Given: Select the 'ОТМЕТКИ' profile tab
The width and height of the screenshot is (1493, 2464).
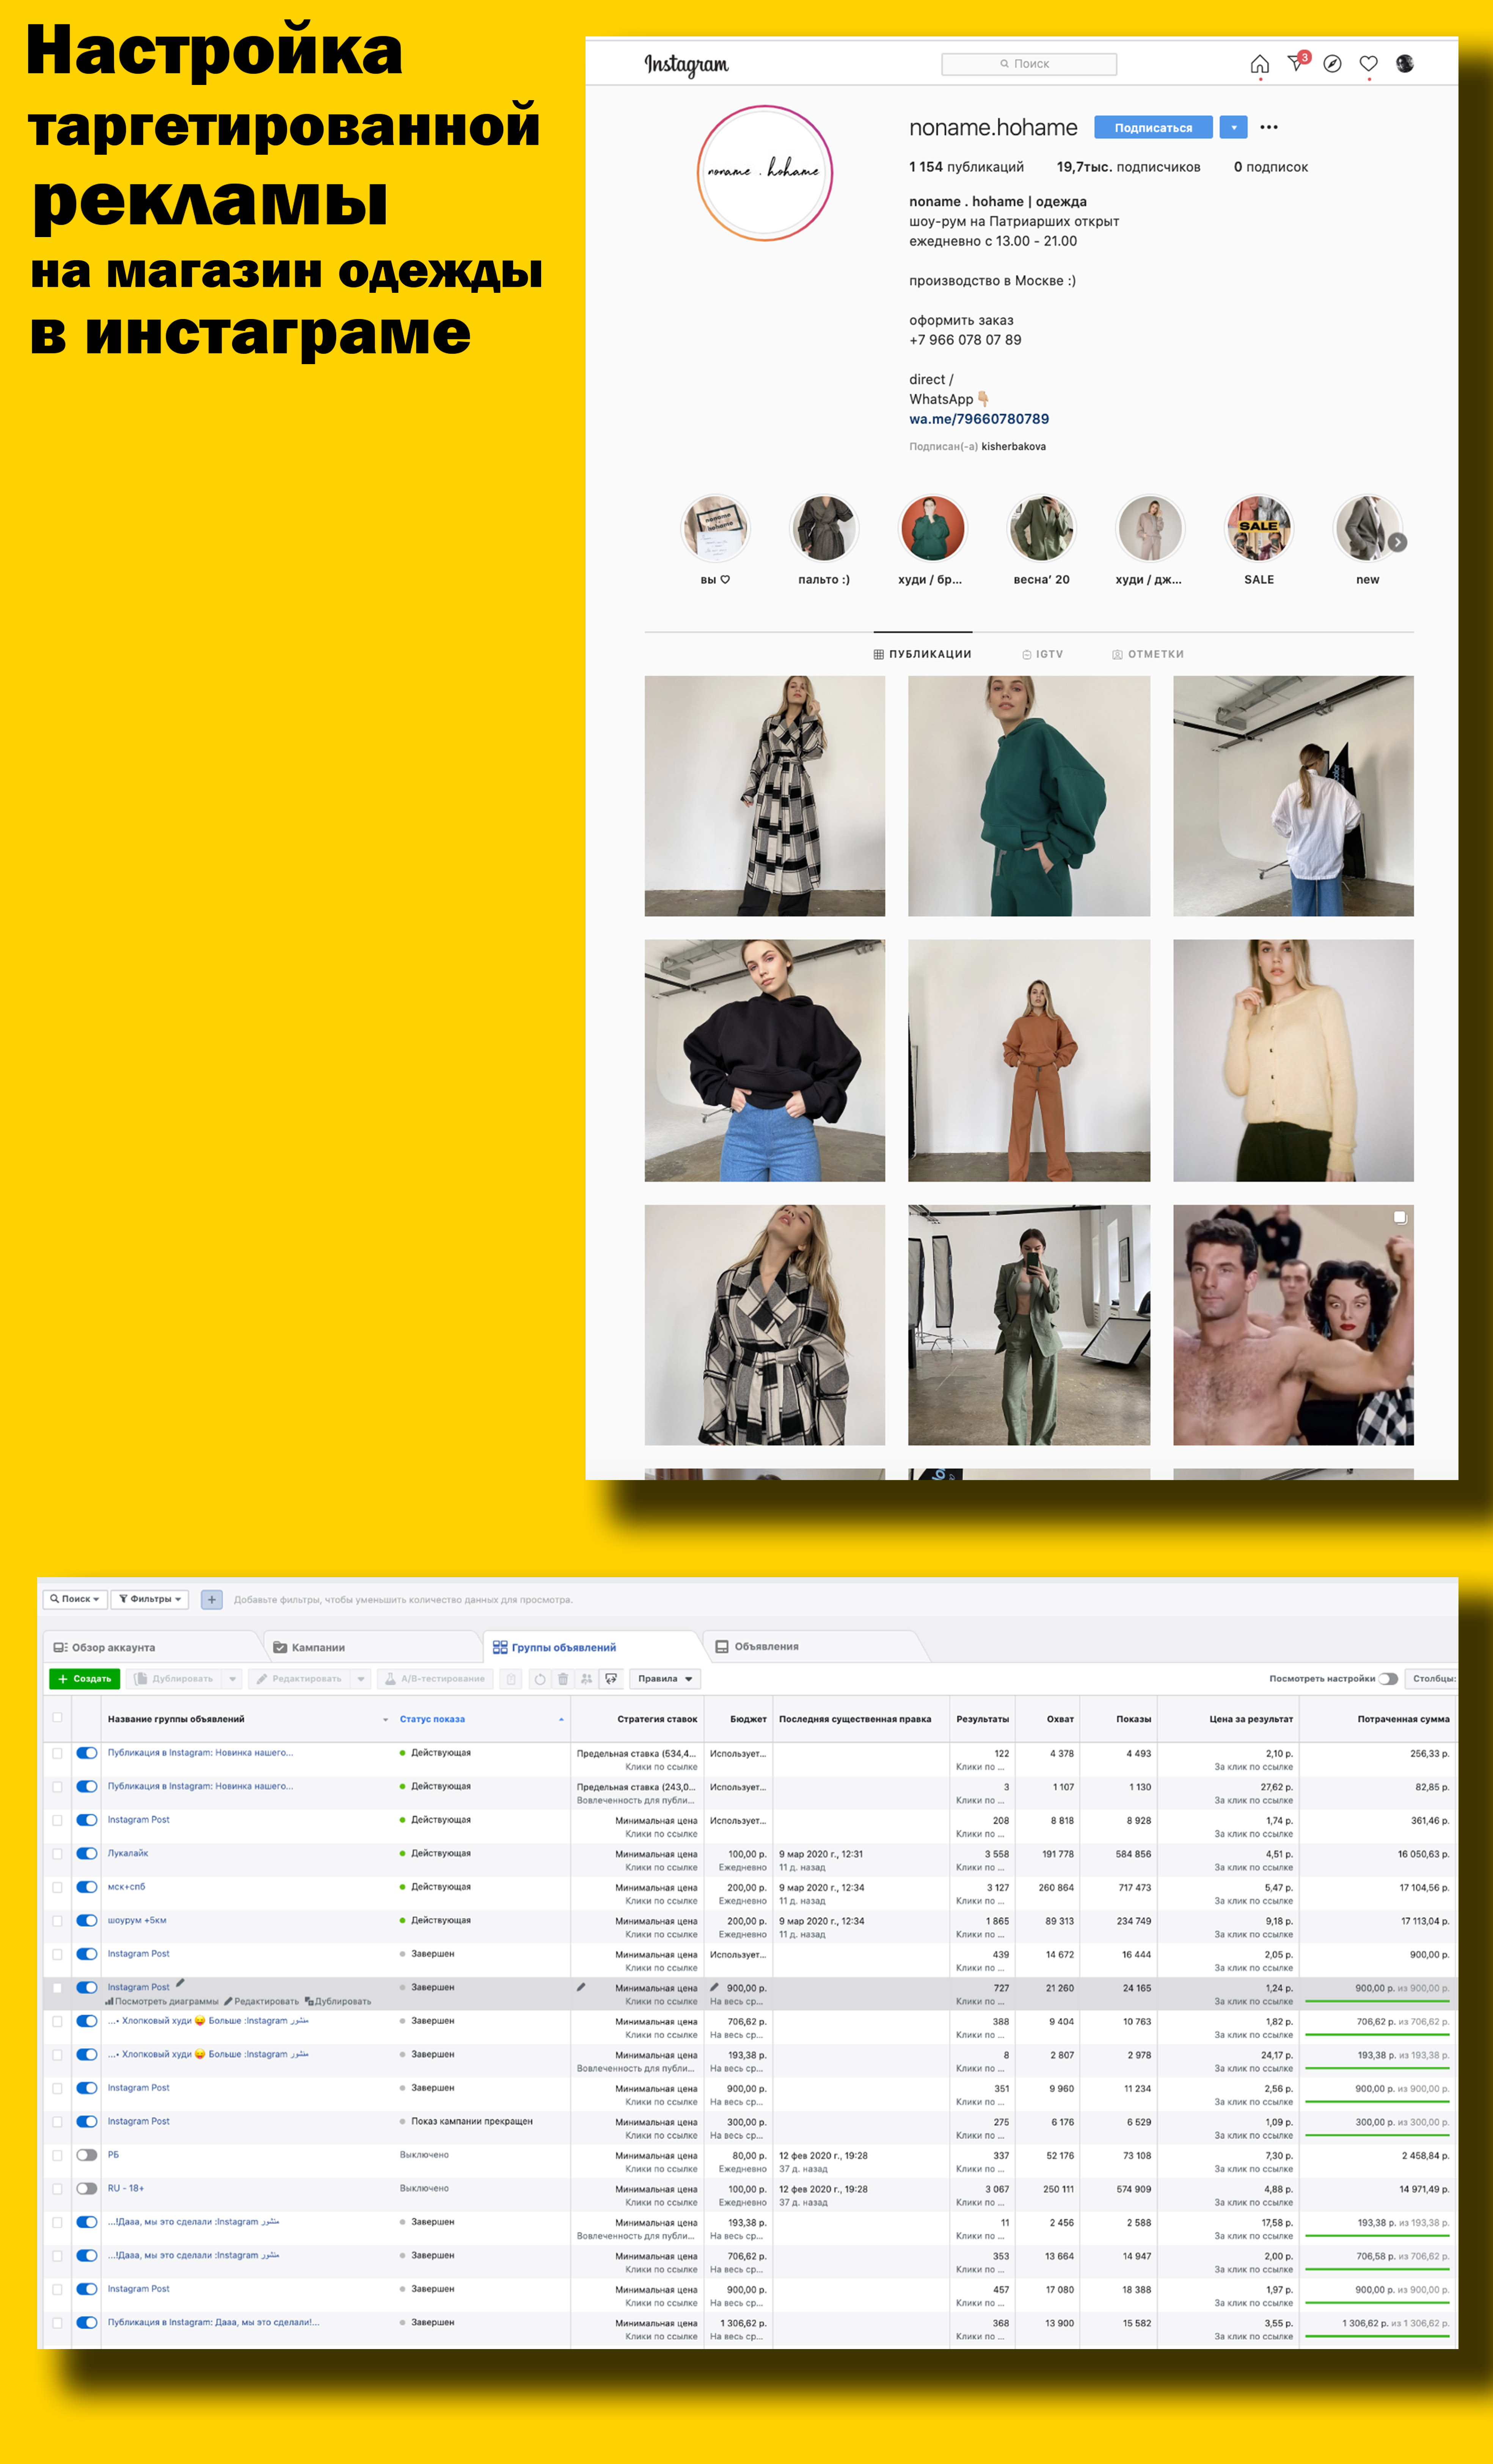Looking at the screenshot, I should pyautogui.click(x=1148, y=654).
